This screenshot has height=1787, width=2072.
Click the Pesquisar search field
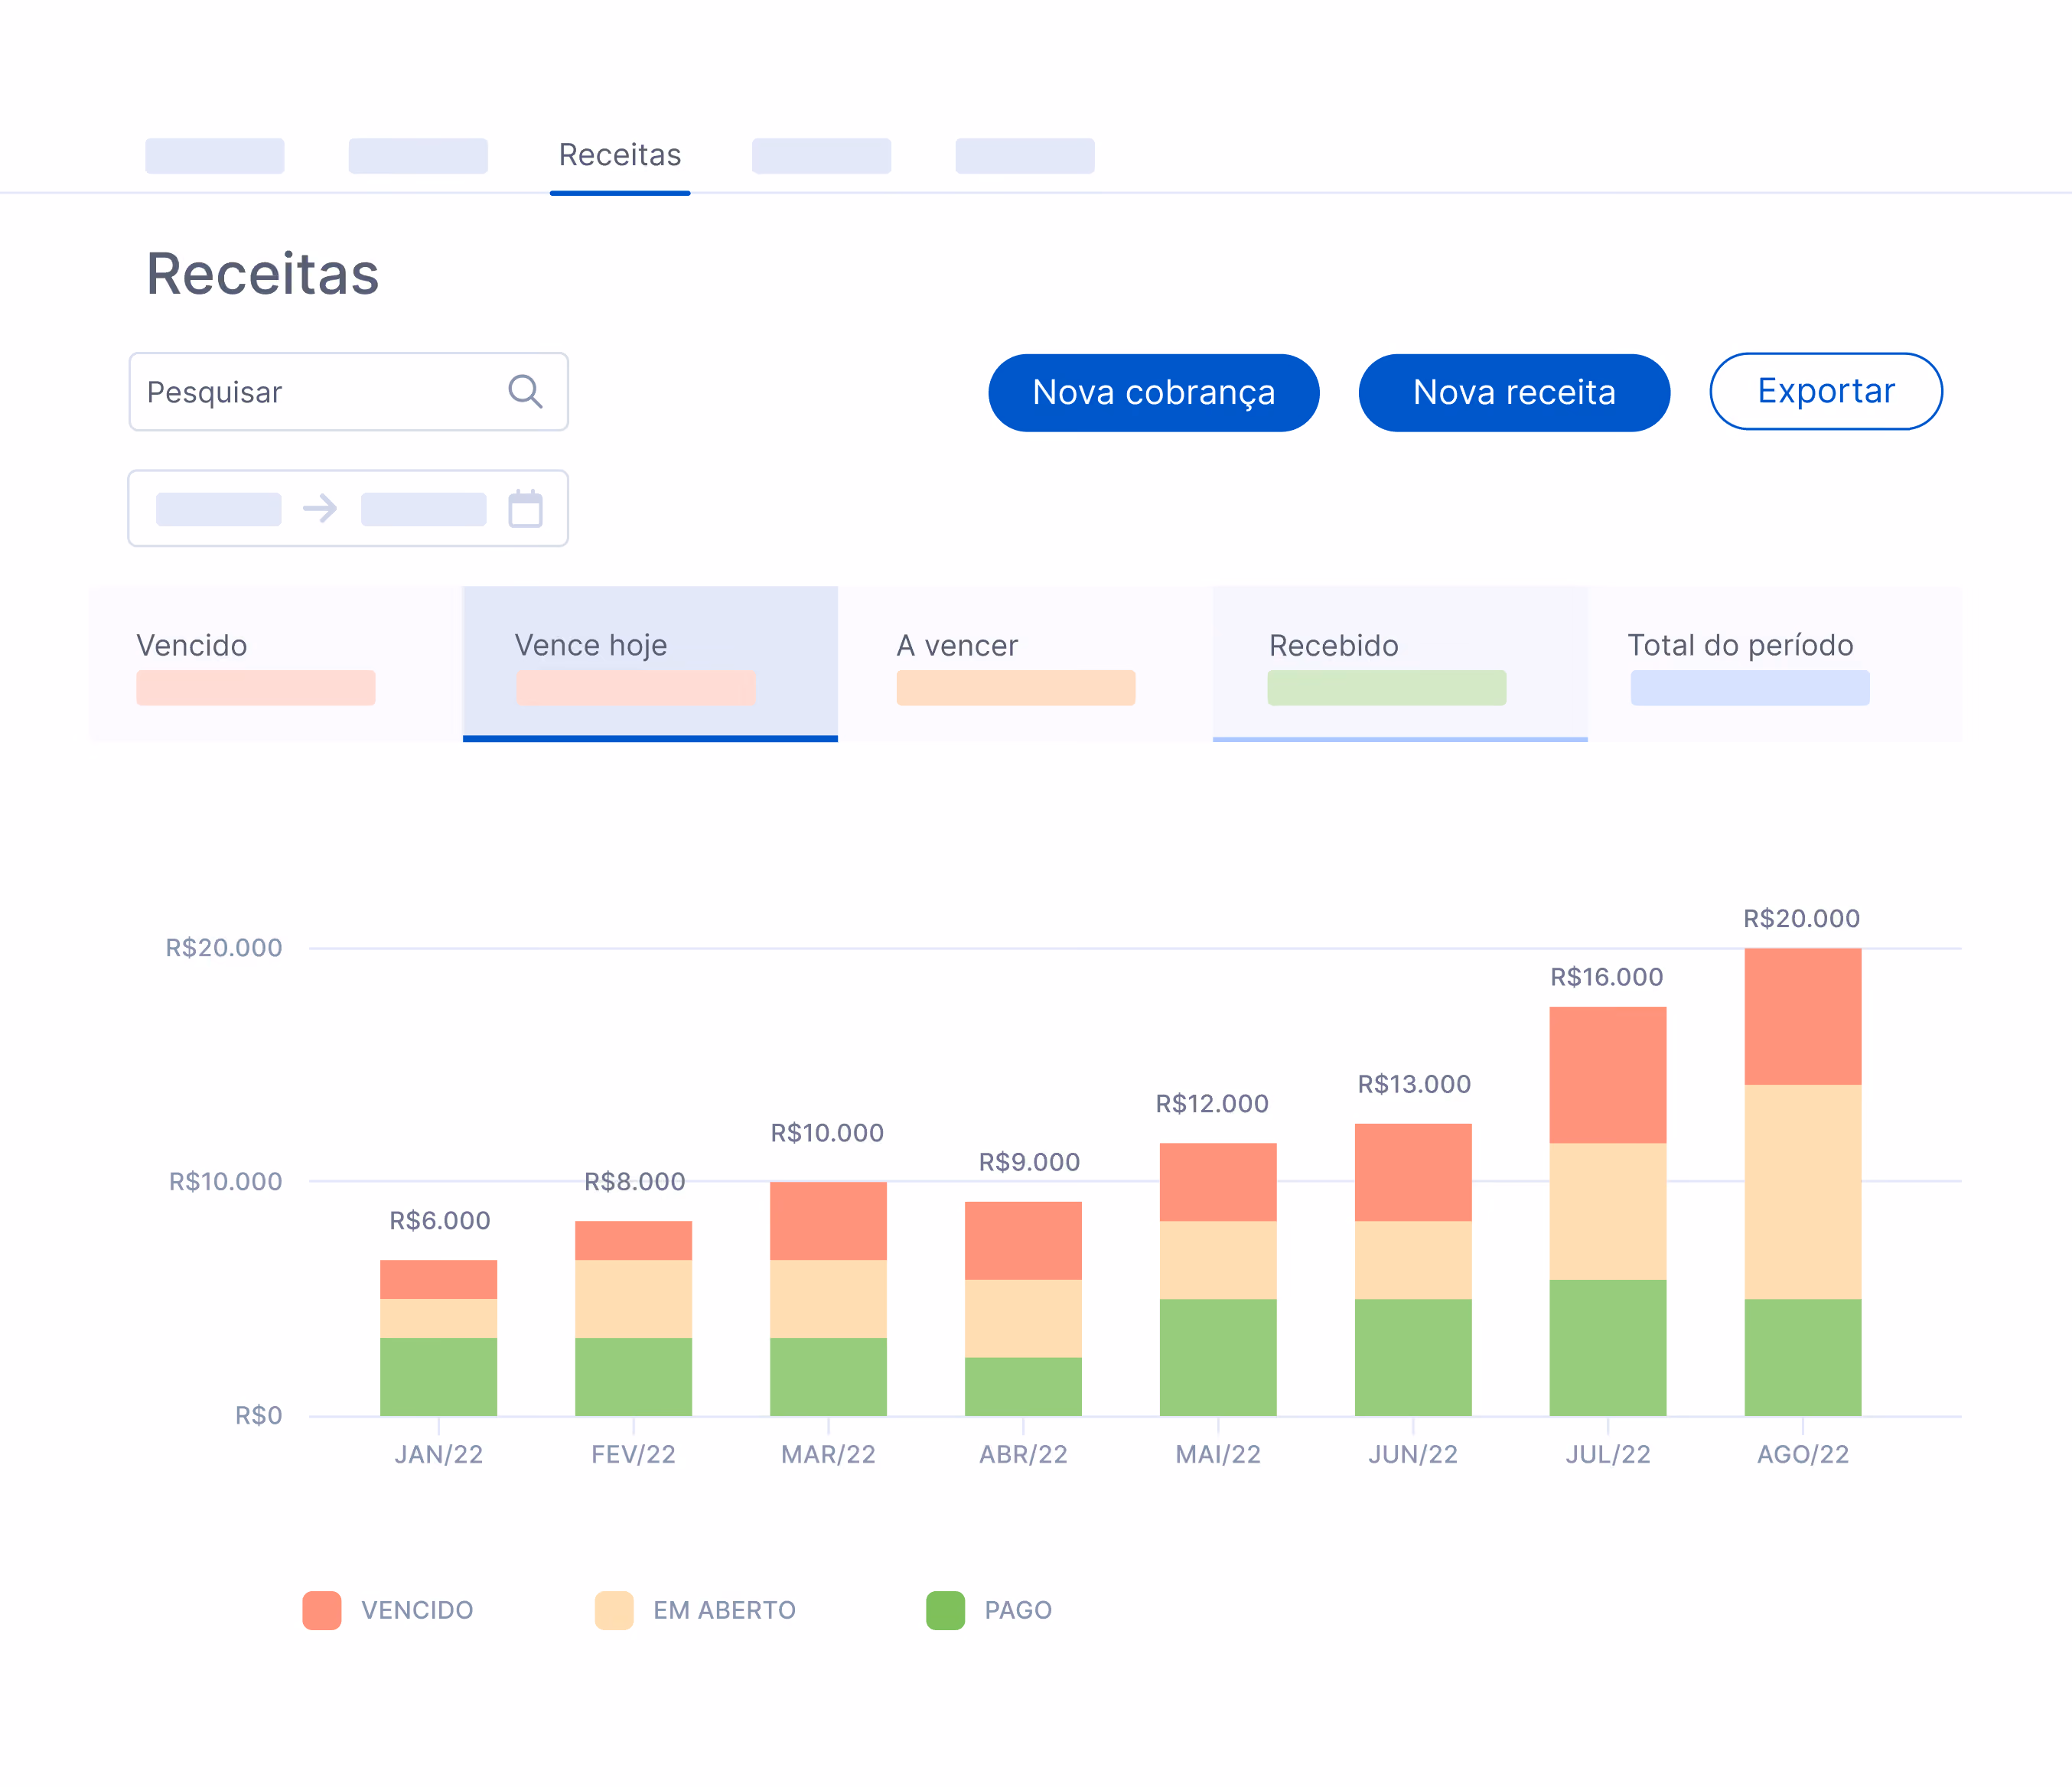pos(348,391)
